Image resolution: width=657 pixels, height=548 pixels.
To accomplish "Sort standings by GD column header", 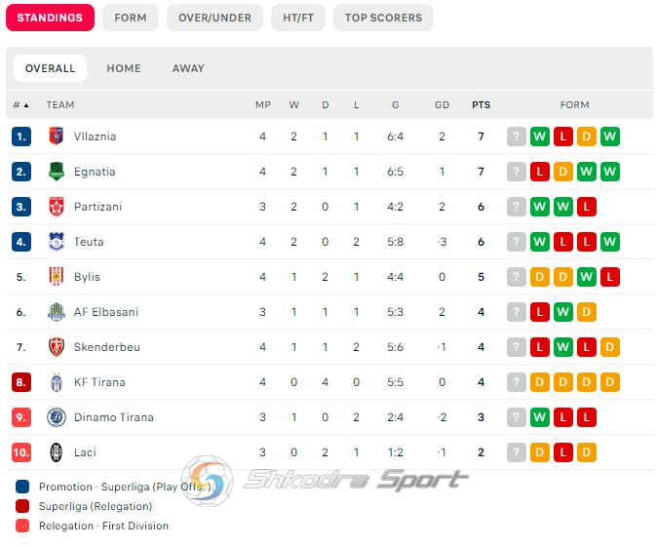I will click(442, 104).
